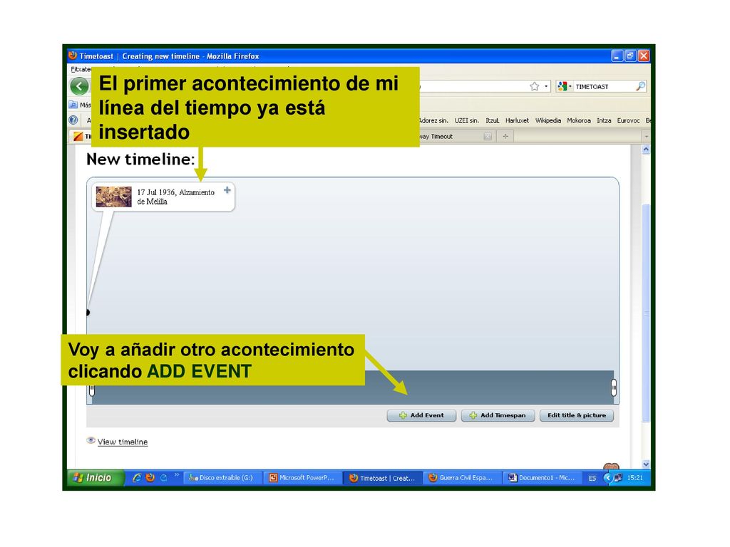Image resolution: width=730 pixels, height=547 pixels.
Task: Switch to Disco extraíble (G:) taskbar window
Action: coord(222,478)
